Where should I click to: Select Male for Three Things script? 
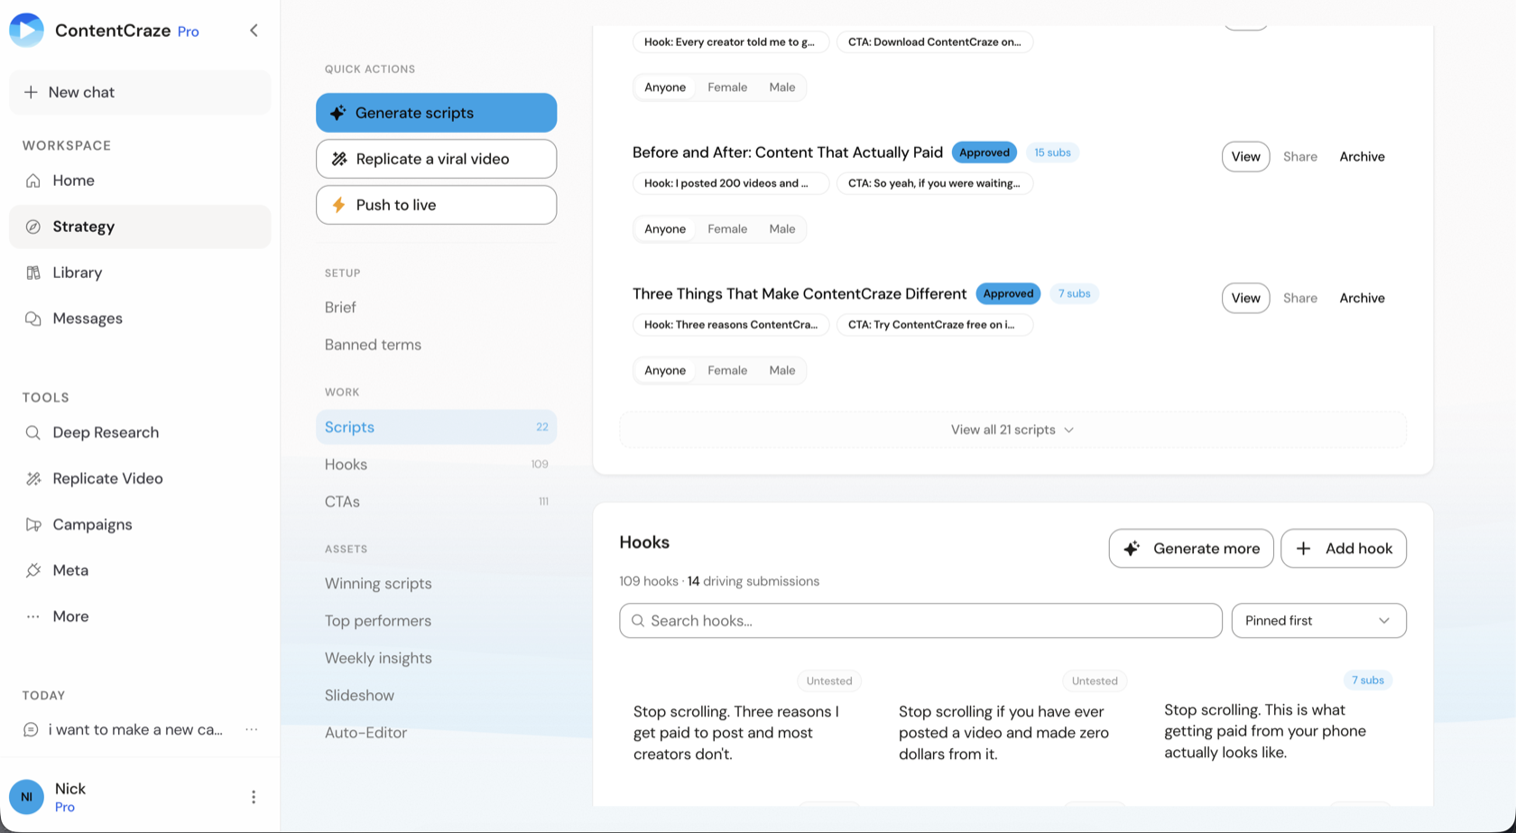coord(782,371)
